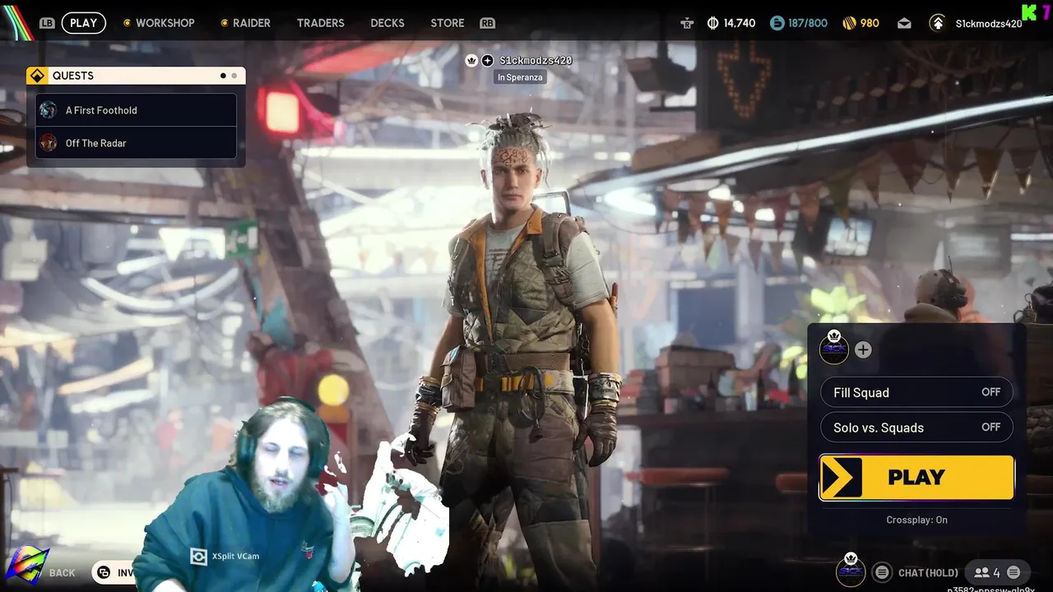
Task: Click the S1ckmodzs420 username in top bar
Action: coord(988,24)
